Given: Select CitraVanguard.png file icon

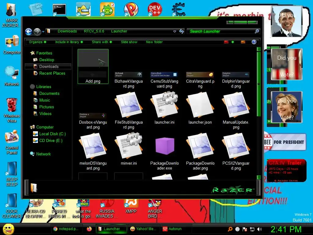Looking at the screenshot, I should (x=200, y=75).
